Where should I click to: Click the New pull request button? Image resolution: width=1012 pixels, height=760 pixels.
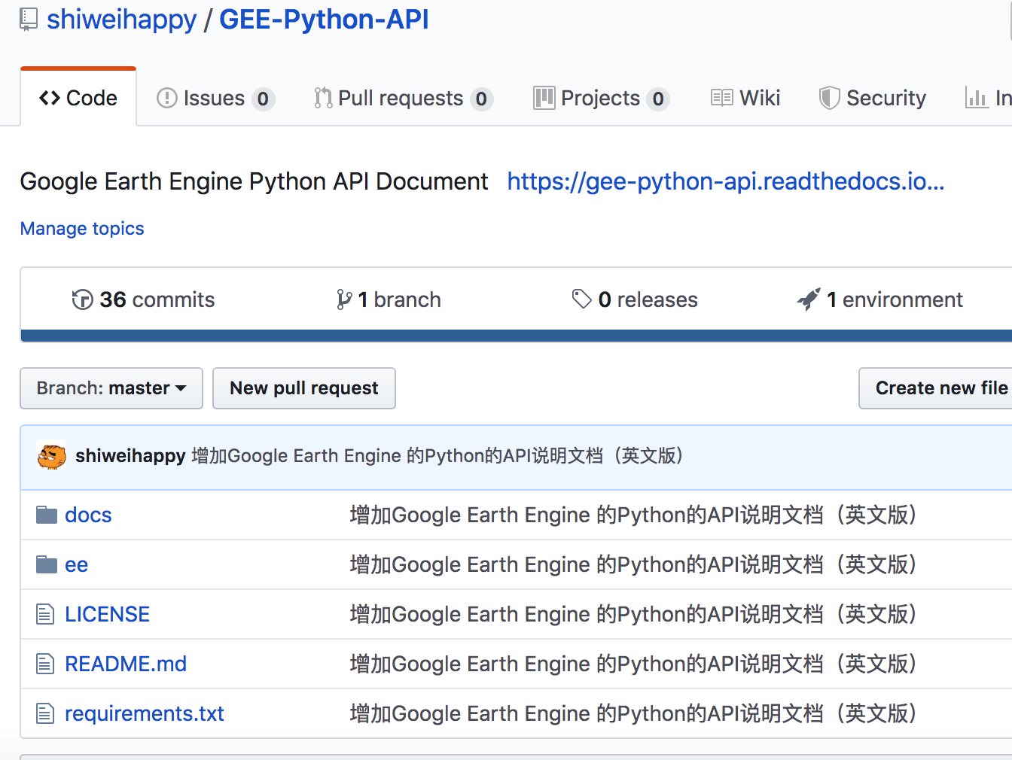[x=303, y=388]
